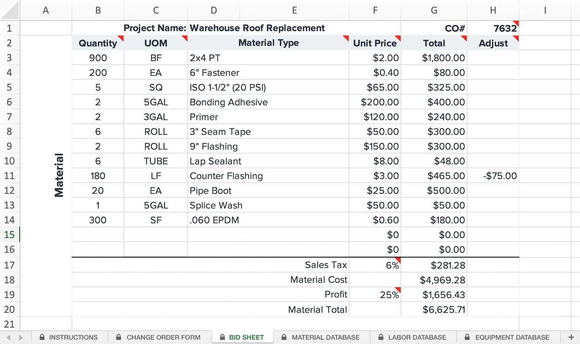Click the next sheet navigation arrow
The height and width of the screenshot is (344, 580).
coord(21,337)
